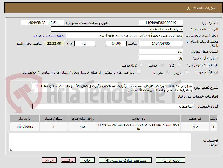Click the ردیف column header

click(213, 119)
